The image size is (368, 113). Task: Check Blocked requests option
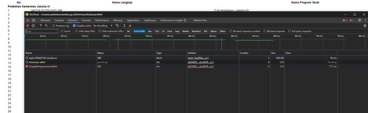click(265, 31)
